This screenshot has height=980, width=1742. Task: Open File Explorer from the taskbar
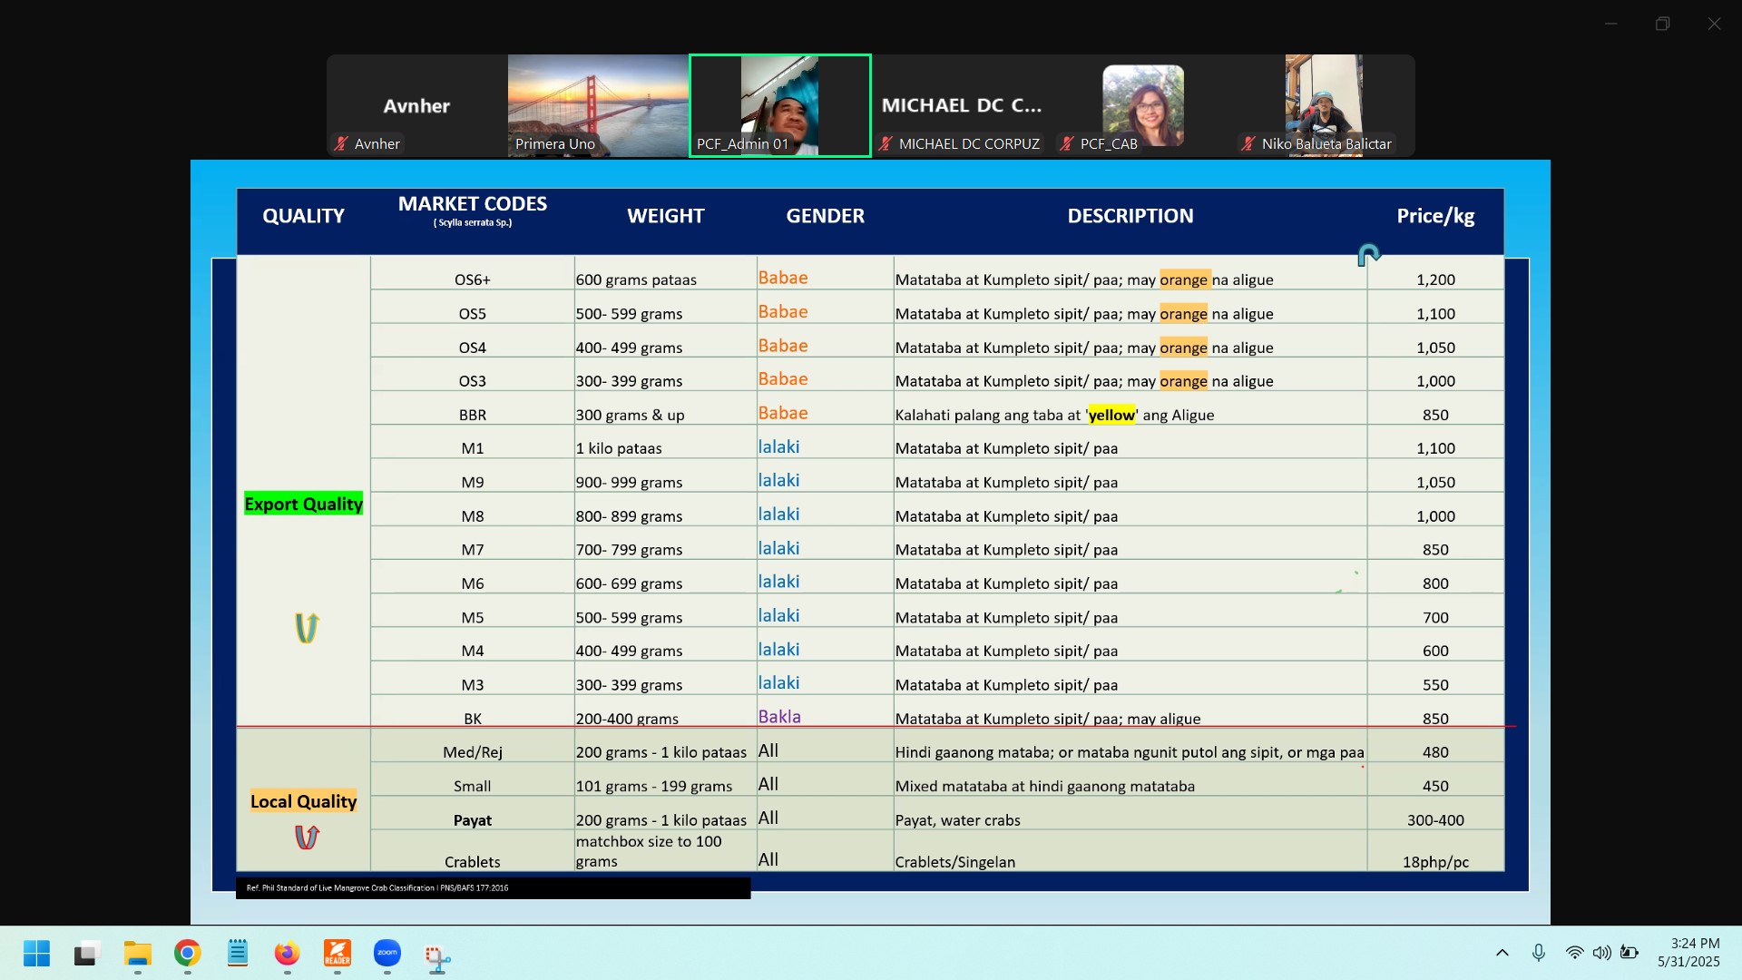click(x=138, y=954)
